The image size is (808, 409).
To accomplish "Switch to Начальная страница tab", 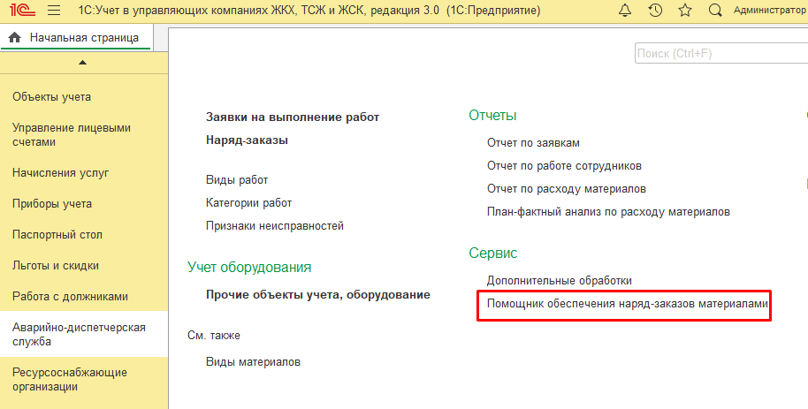I will [x=76, y=38].
